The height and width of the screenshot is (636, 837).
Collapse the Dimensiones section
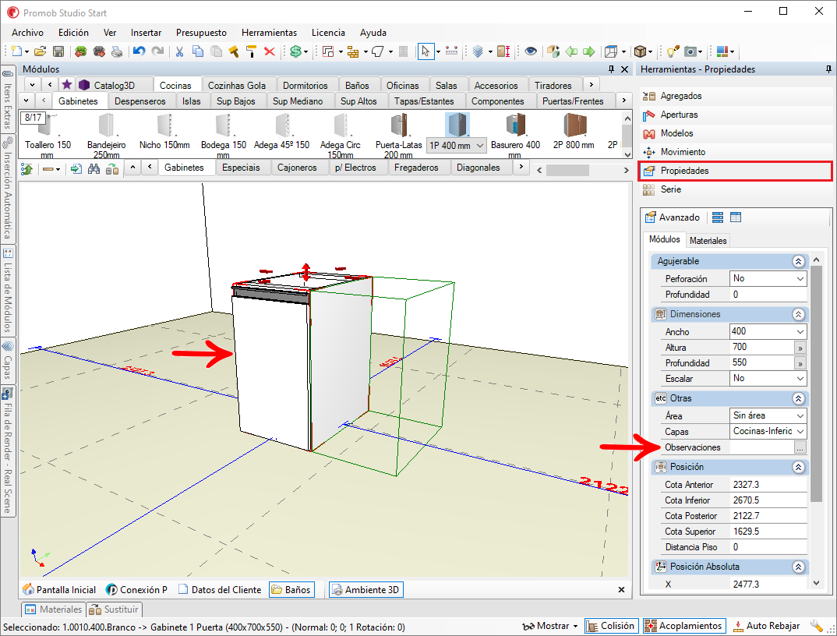[x=798, y=314]
